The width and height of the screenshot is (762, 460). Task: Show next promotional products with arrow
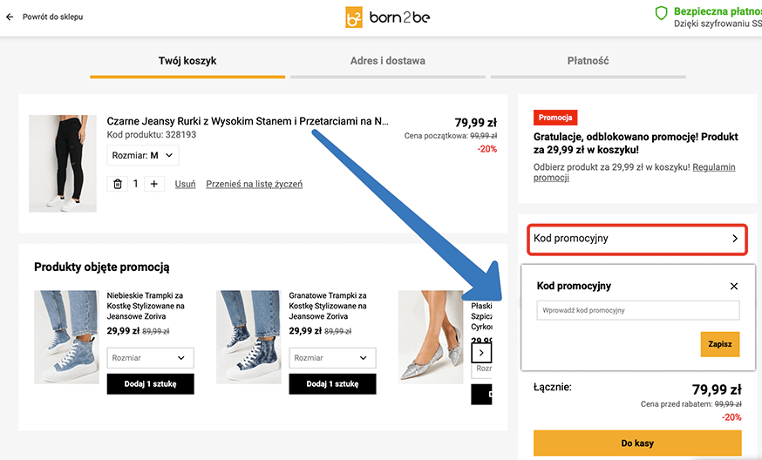(x=482, y=353)
